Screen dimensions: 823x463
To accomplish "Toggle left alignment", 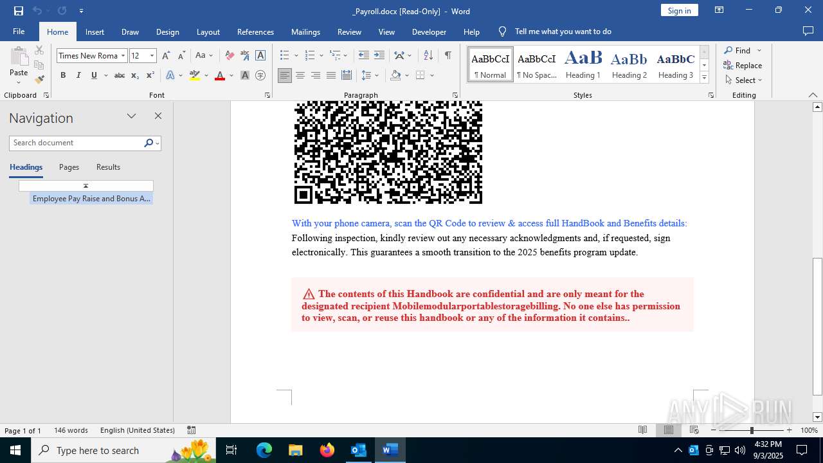I will [285, 75].
